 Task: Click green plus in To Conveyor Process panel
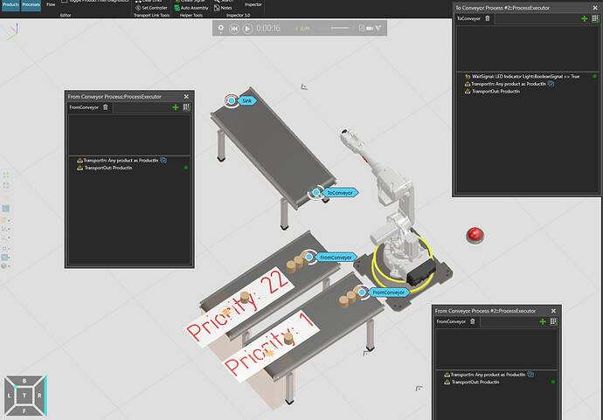(584, 18)
